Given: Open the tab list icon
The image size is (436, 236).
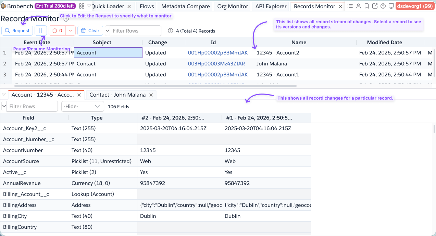Looking at the screenshot, I should point(350,6).
